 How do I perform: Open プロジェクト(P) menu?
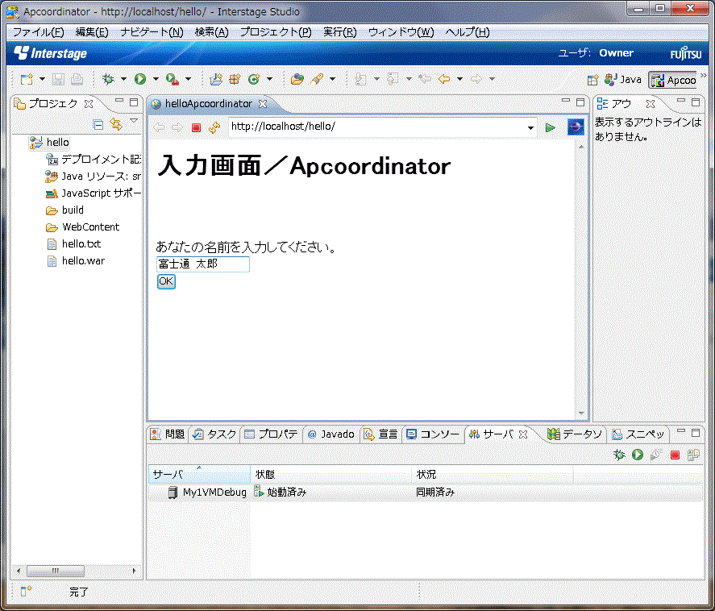[x=276, y=32]
